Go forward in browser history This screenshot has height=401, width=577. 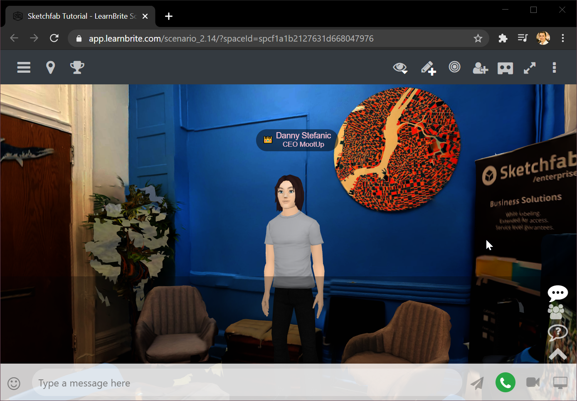pyautogui.click(x=34, y=38)
